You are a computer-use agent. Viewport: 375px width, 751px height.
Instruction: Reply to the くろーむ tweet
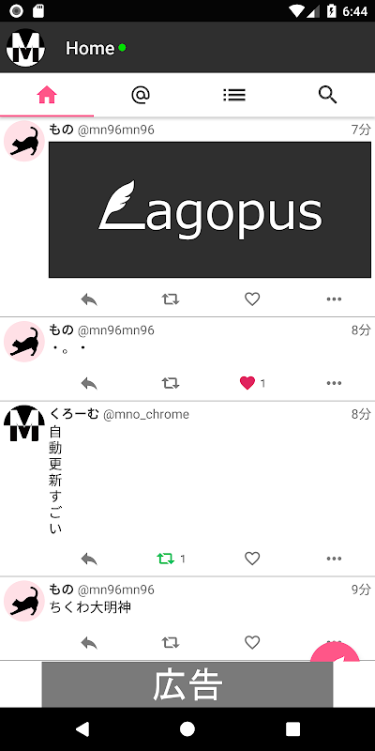tap(89, 559)
